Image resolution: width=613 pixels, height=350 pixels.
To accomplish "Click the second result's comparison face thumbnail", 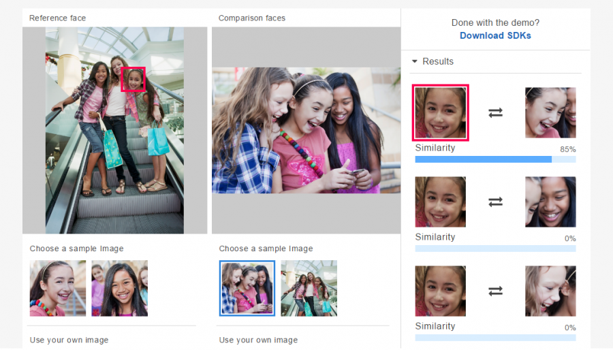I will click(x=550, y=202).
